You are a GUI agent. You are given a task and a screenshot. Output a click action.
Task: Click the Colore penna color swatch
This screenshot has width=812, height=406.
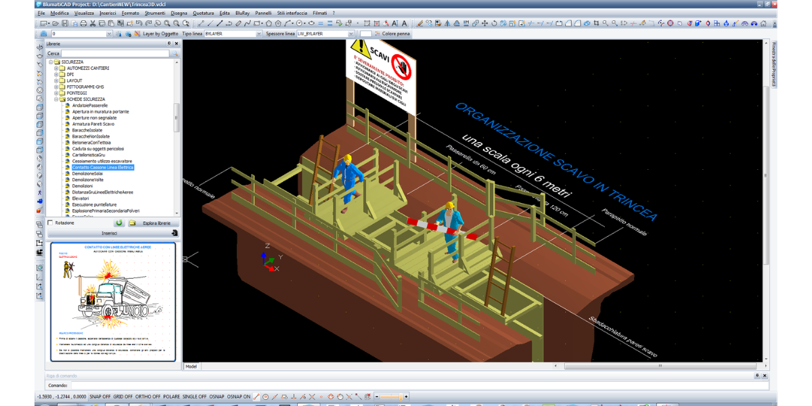click(x=365, y=33)
